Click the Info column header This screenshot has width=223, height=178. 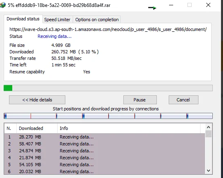(x=129, y=128)
